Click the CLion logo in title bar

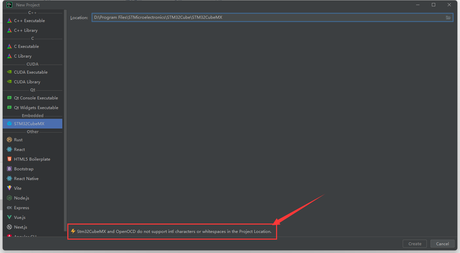pos(9,5)
